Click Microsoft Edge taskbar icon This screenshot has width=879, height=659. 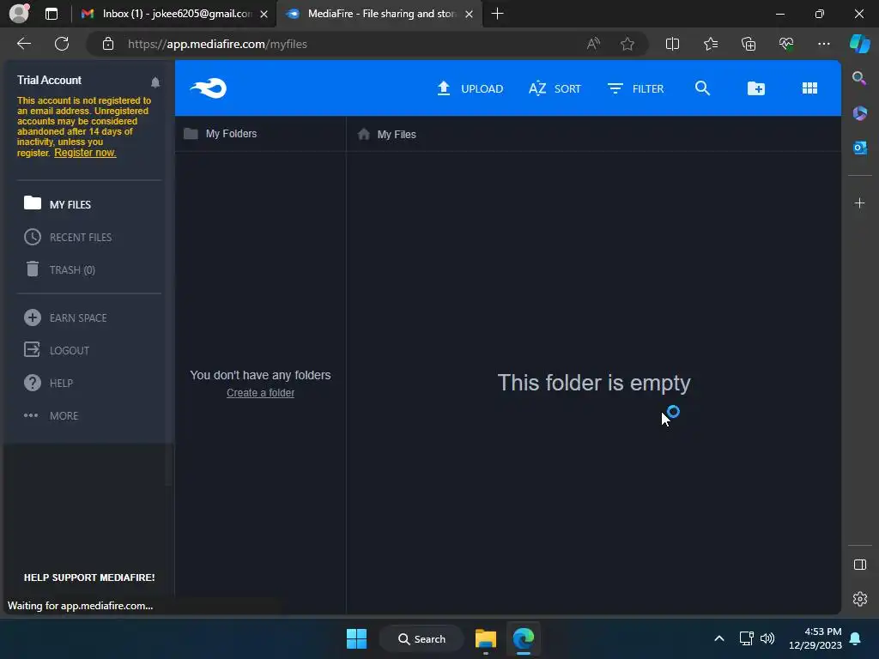coord(524,638)
